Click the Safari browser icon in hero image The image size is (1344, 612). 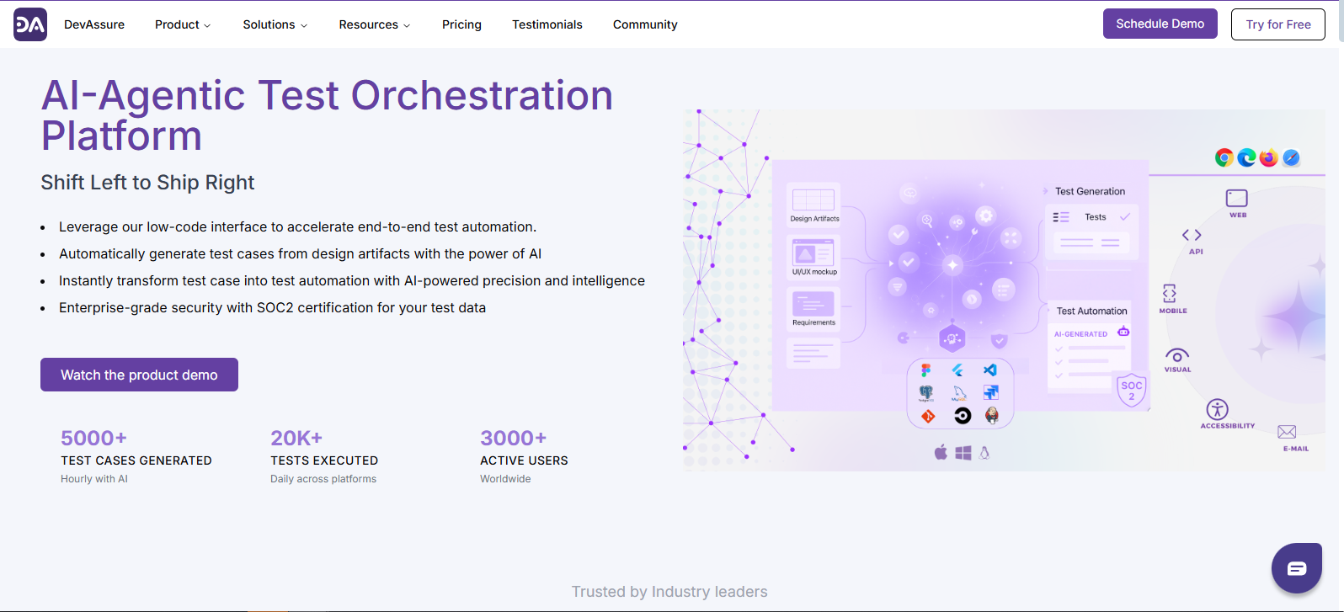(x=1291, y=157)
